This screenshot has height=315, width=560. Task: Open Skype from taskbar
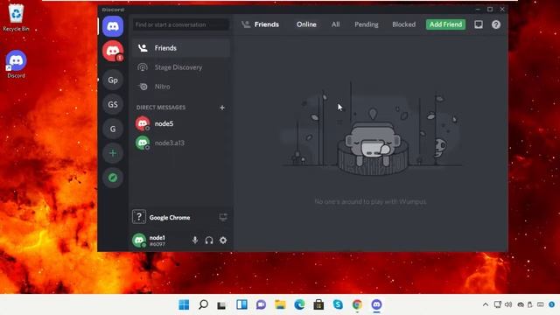pos(338,304)
